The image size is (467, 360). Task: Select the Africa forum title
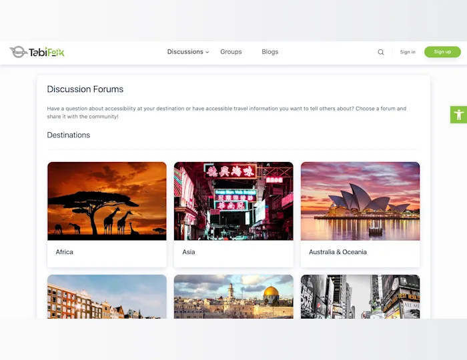coord(64,252)
